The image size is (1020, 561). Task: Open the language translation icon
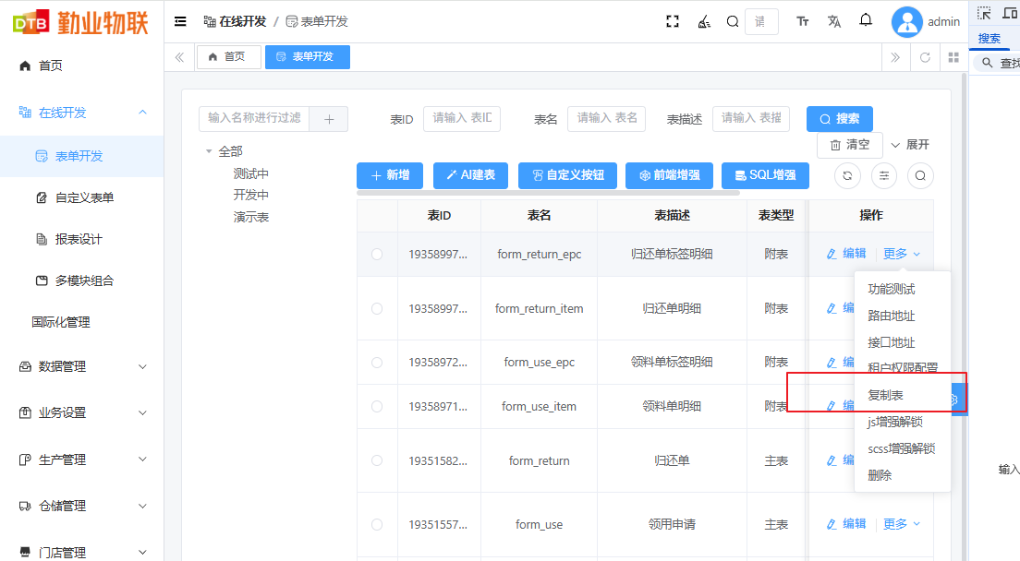click(834, 21)
